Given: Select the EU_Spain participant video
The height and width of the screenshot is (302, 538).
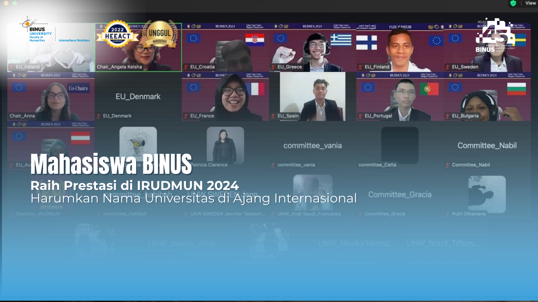Looking at the screenshot, I should [x=312, y=96].
